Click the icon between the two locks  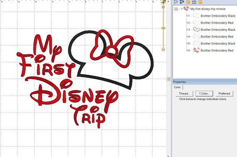(x=194, y=2)
